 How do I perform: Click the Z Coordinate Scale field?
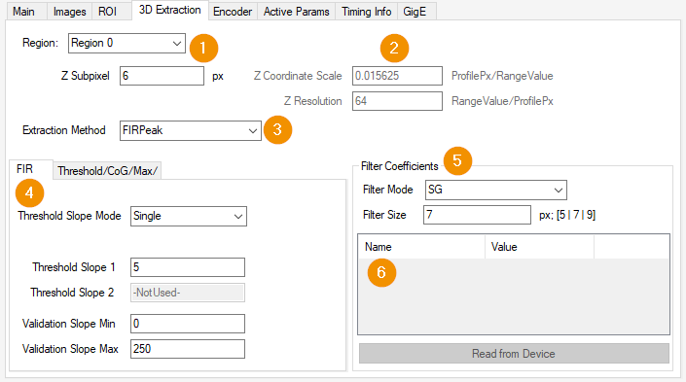(x=397, y=76)
